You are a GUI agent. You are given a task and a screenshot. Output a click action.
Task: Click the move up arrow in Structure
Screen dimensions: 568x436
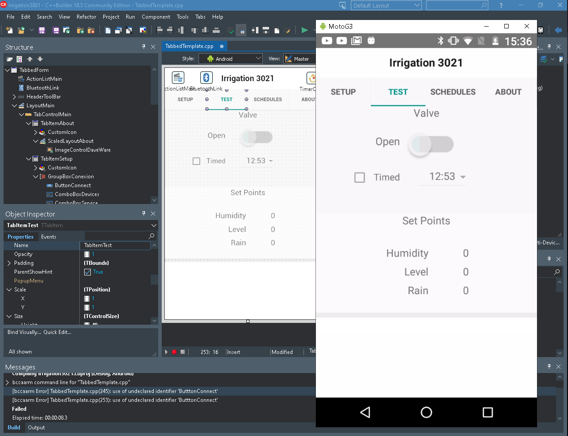pos(30,59)
